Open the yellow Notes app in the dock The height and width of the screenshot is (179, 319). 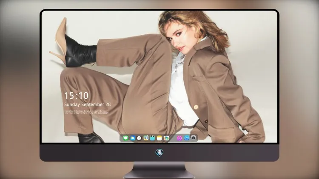159,138
